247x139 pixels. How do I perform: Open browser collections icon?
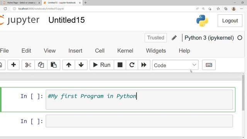click(226, 8)
